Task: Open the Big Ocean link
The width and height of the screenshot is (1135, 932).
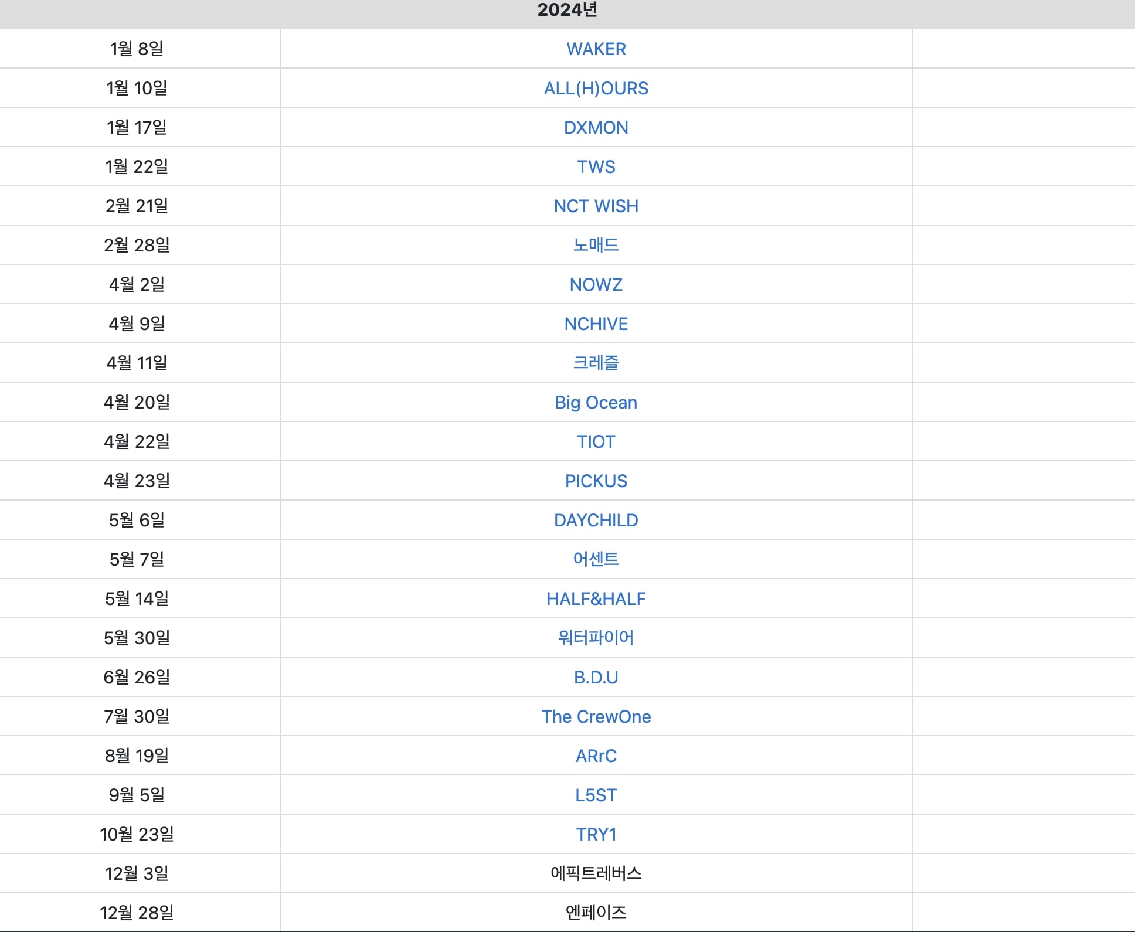Action: 596,403
